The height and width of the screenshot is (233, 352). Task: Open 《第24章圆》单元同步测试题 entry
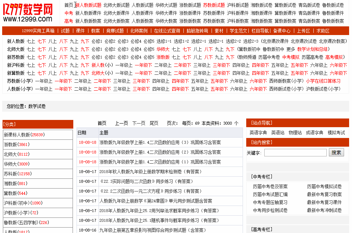[x=156, y=201]
